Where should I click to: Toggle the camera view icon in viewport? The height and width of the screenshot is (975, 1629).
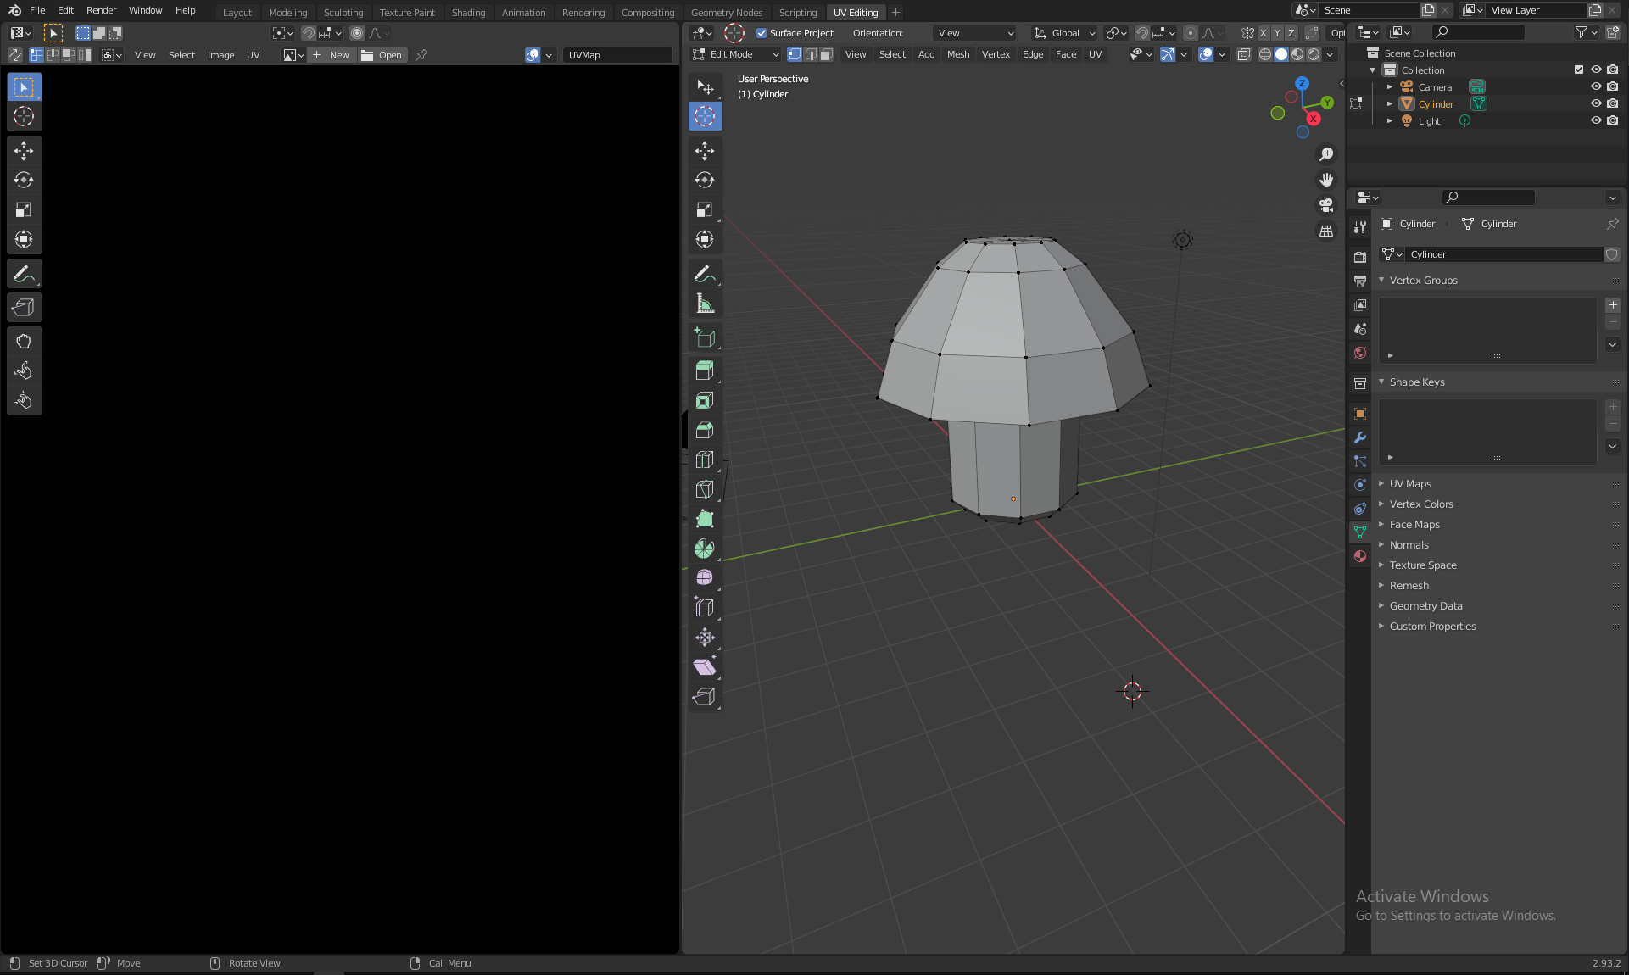[1326, 205]
